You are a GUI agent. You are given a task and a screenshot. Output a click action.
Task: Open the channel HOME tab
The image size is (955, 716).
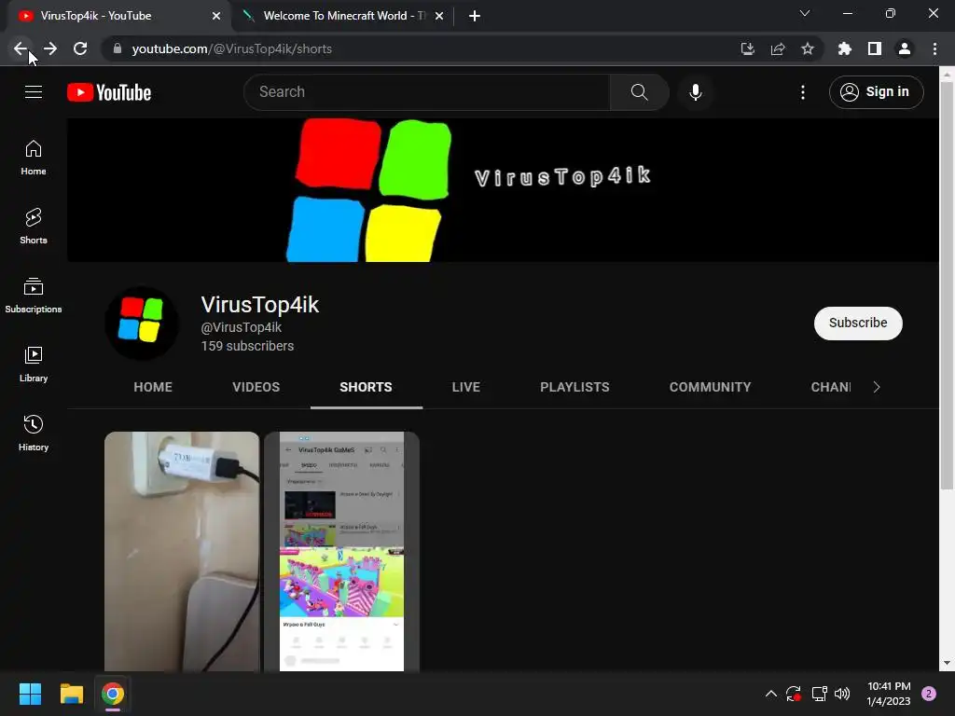tap(153, 387)
